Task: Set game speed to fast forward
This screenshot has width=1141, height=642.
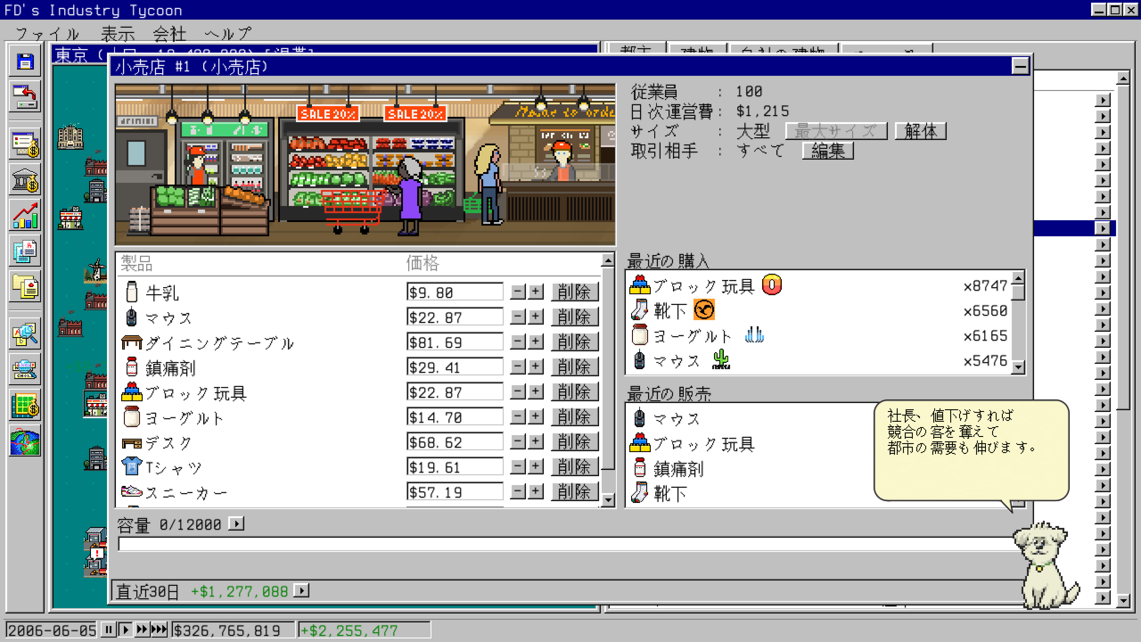Action: point(142,630)
